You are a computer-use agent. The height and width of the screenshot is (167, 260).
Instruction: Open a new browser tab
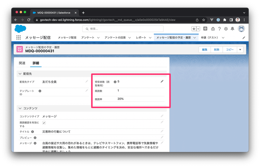(83, 13)
